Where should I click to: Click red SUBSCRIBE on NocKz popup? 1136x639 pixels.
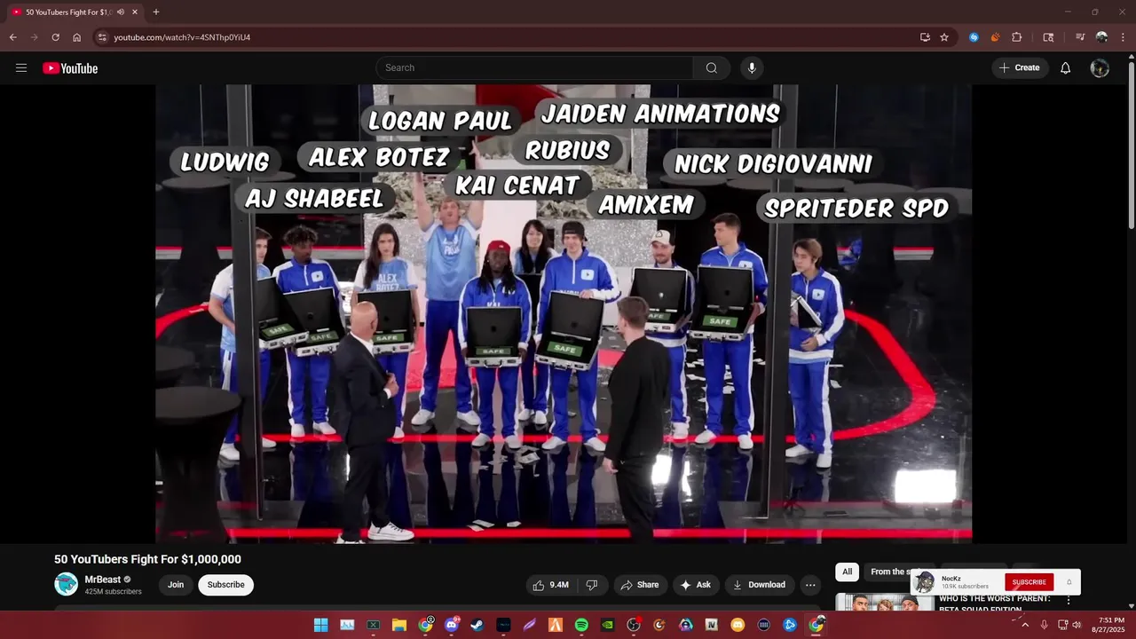coord(1029,582)
